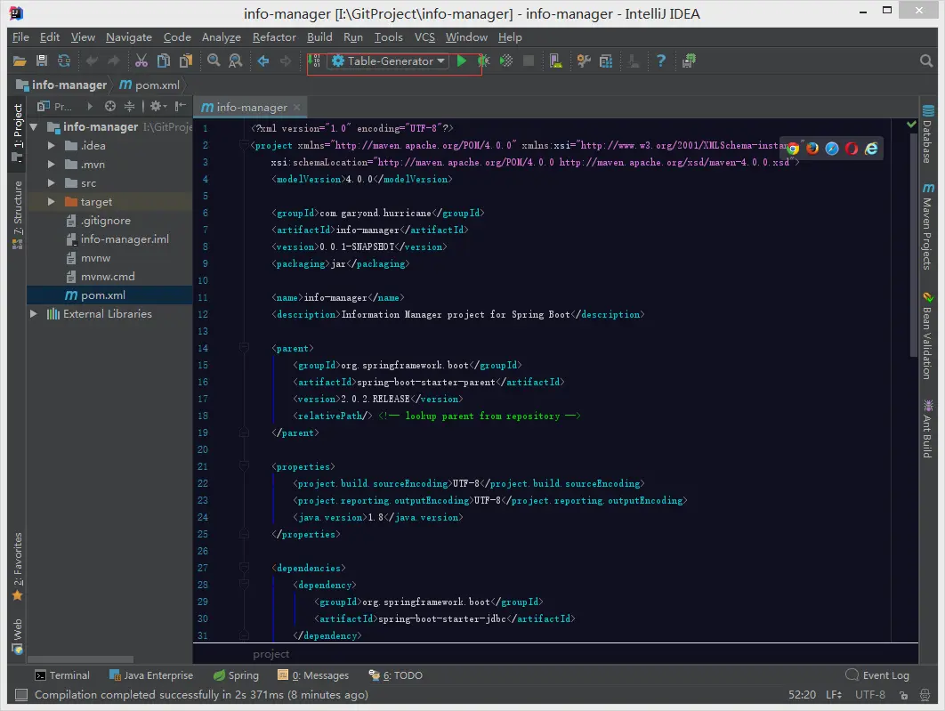Paste using the toolbar Paste icon
Screen dimensions: 945x711
(186, 61)
